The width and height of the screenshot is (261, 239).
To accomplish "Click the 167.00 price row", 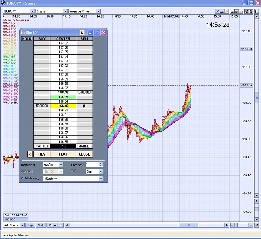I will point(63,75).
